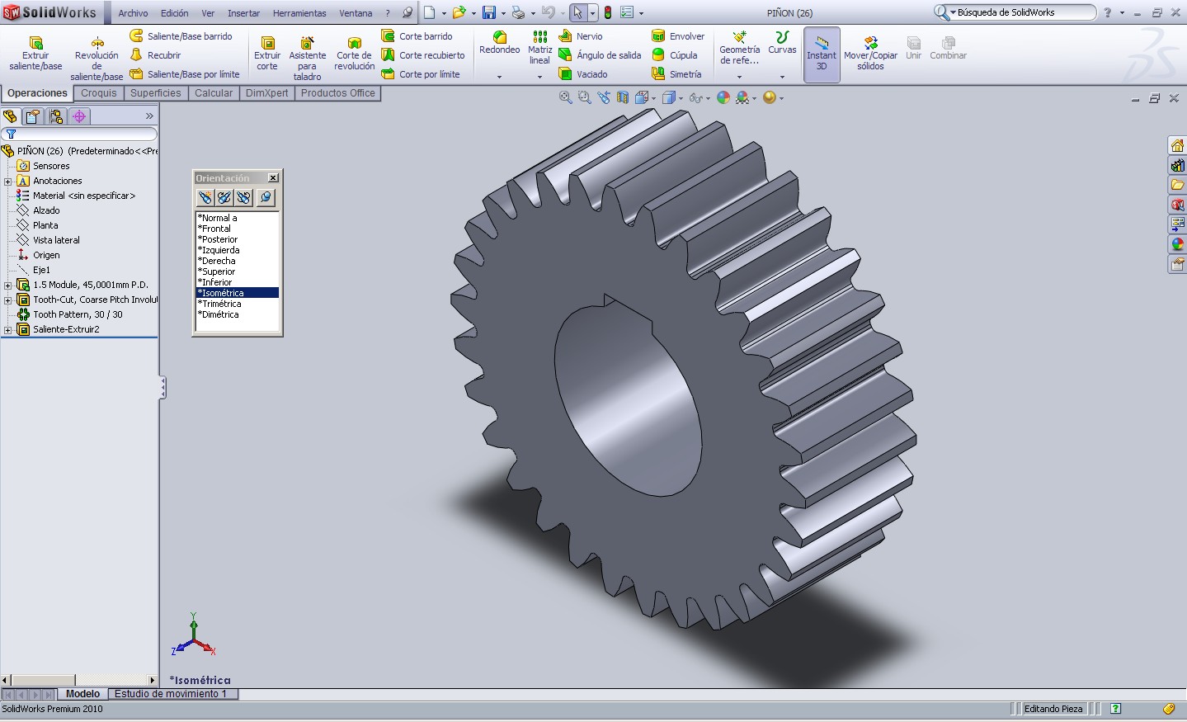
Task: Click the Redondeo fillet tool
Action: [x=499, y=43]
